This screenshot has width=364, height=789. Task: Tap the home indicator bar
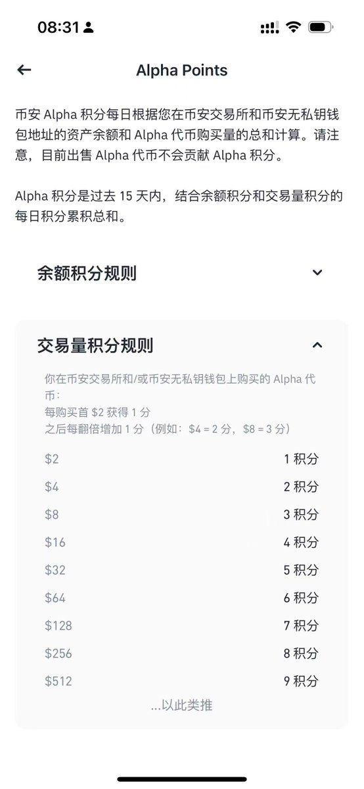tap(182, 780)
